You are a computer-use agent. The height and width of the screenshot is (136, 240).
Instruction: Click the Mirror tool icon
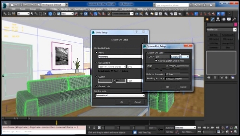pos(137,14)
